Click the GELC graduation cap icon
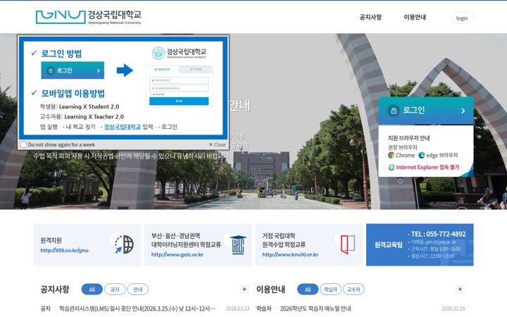The width and height of the screenshot is (507, 317). click(238, 245)
